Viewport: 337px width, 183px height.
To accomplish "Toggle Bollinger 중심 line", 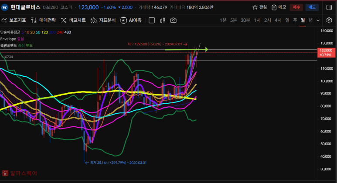I will pos(21,46).
